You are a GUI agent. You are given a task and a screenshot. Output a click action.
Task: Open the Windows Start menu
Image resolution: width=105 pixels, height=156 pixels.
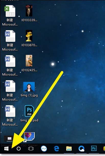[6, 149]
